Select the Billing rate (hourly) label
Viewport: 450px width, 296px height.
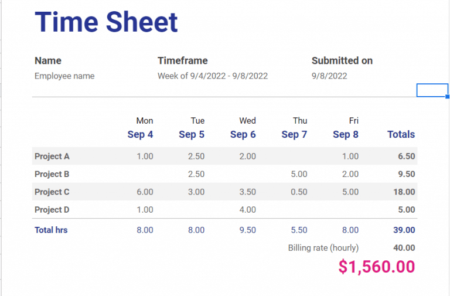pos(323,248)
